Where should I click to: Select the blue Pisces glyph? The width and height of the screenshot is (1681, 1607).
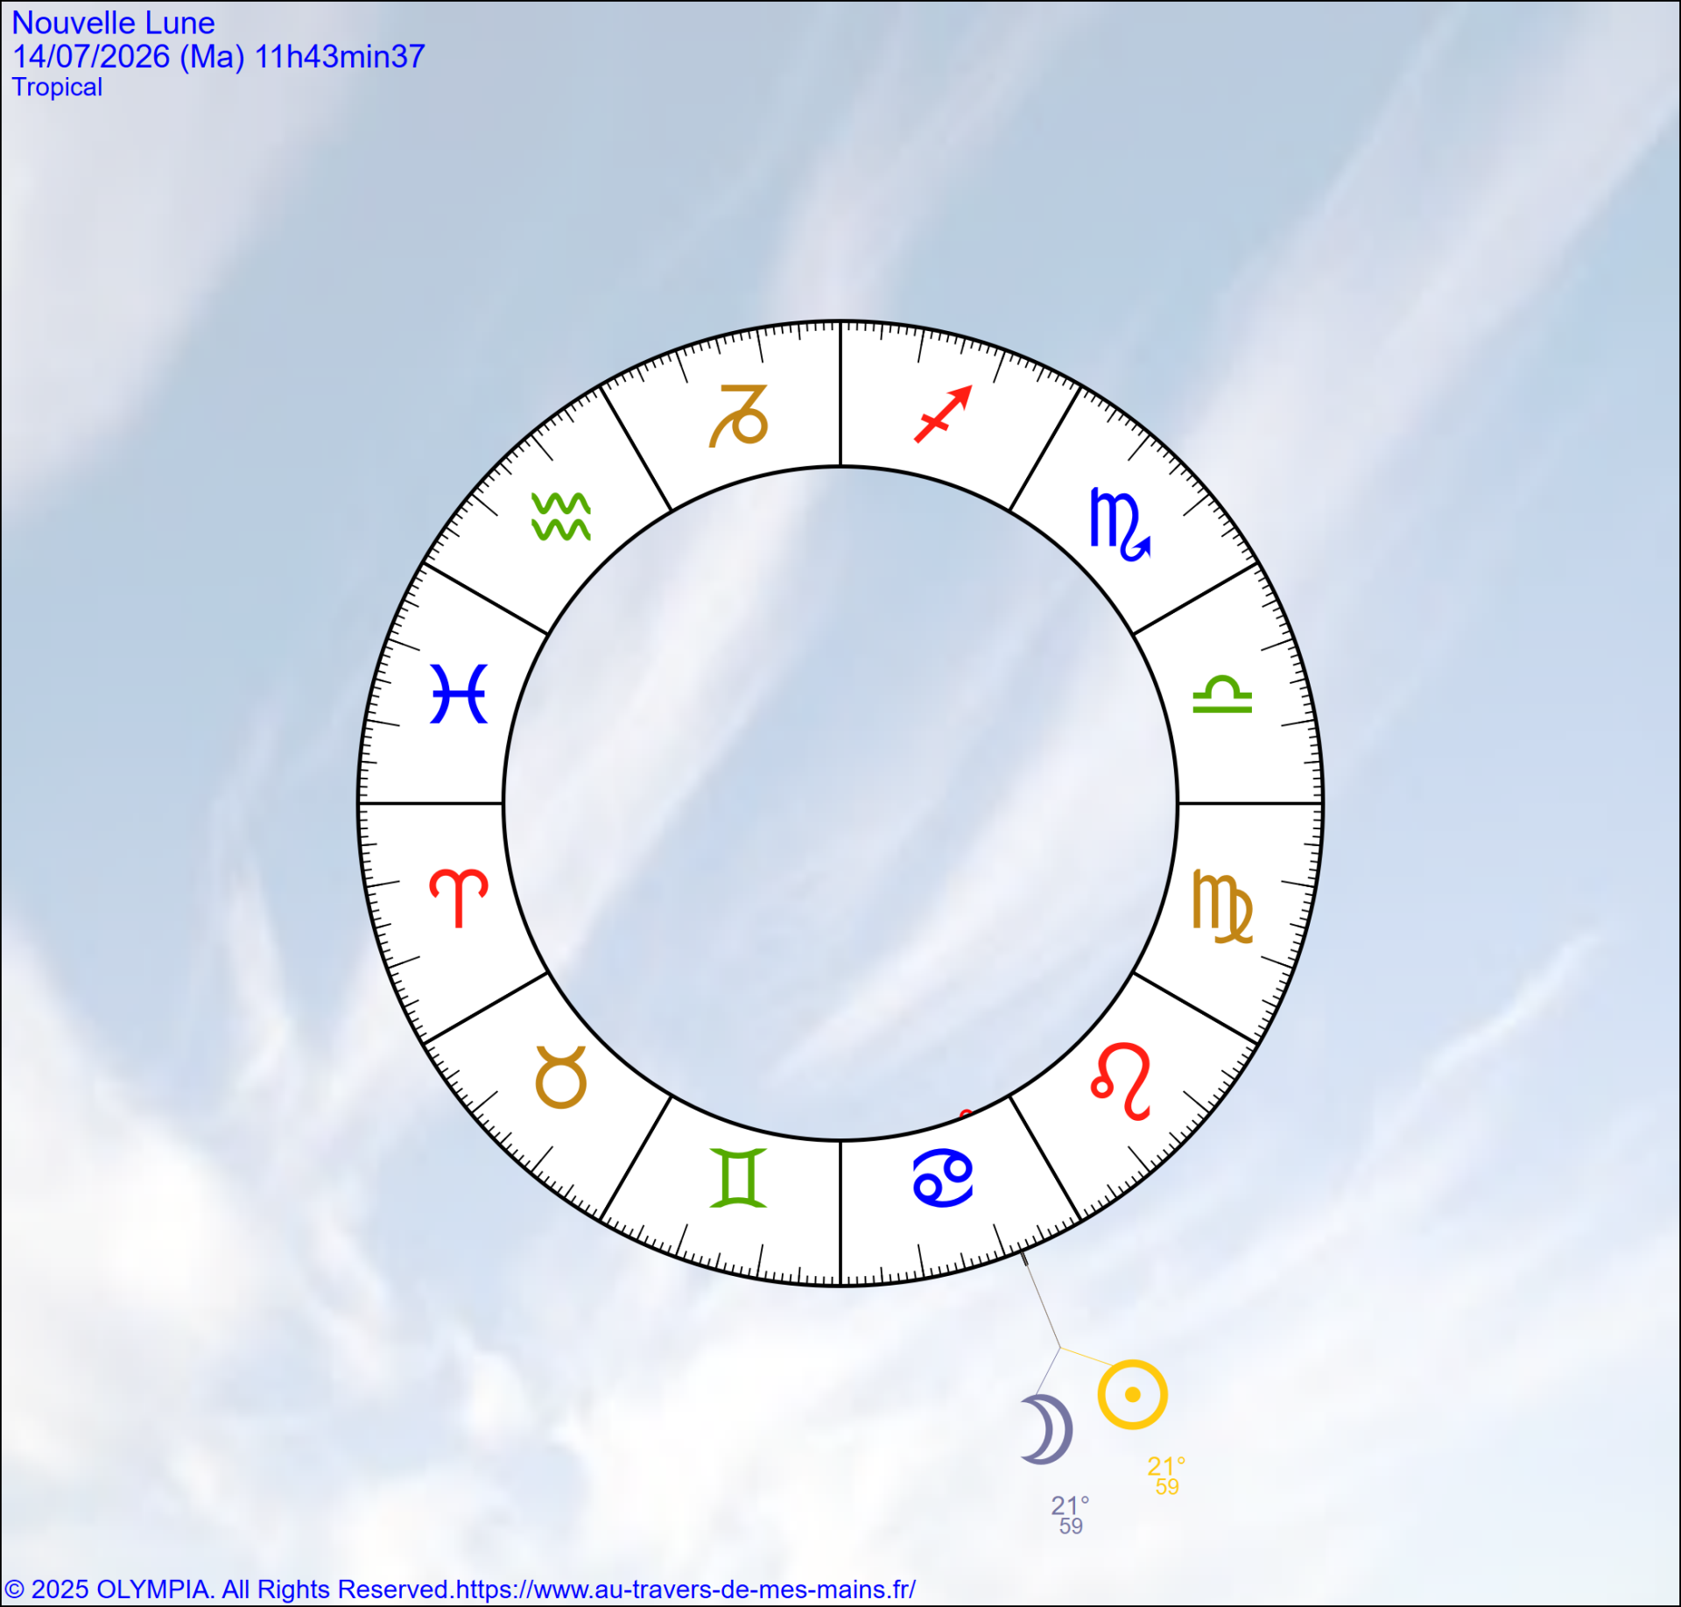[x=459, y=694]
